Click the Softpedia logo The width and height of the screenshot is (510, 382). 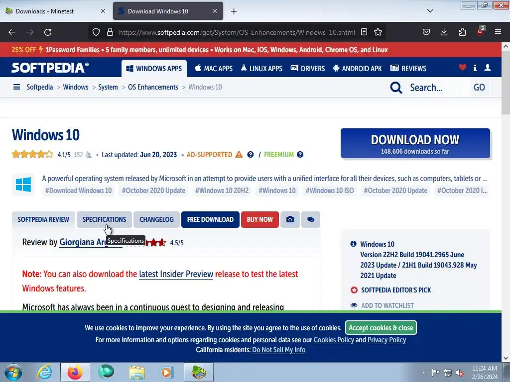[50, 68]
